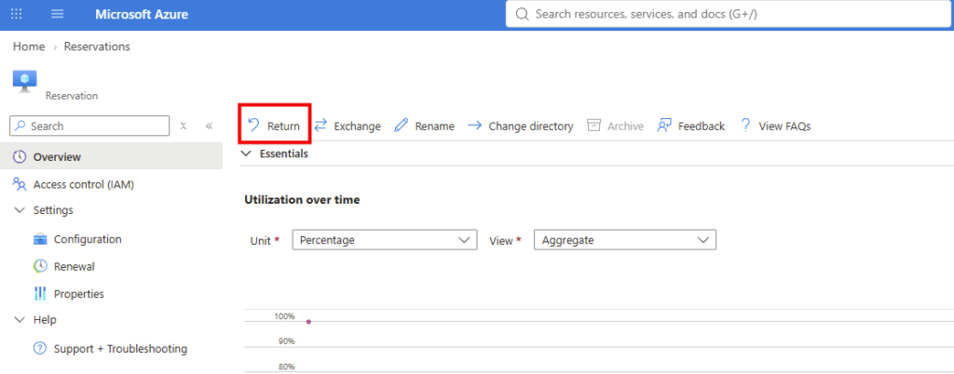Open View FAQs
Screen dimensions: 954x374
click(x=776, y=127)
